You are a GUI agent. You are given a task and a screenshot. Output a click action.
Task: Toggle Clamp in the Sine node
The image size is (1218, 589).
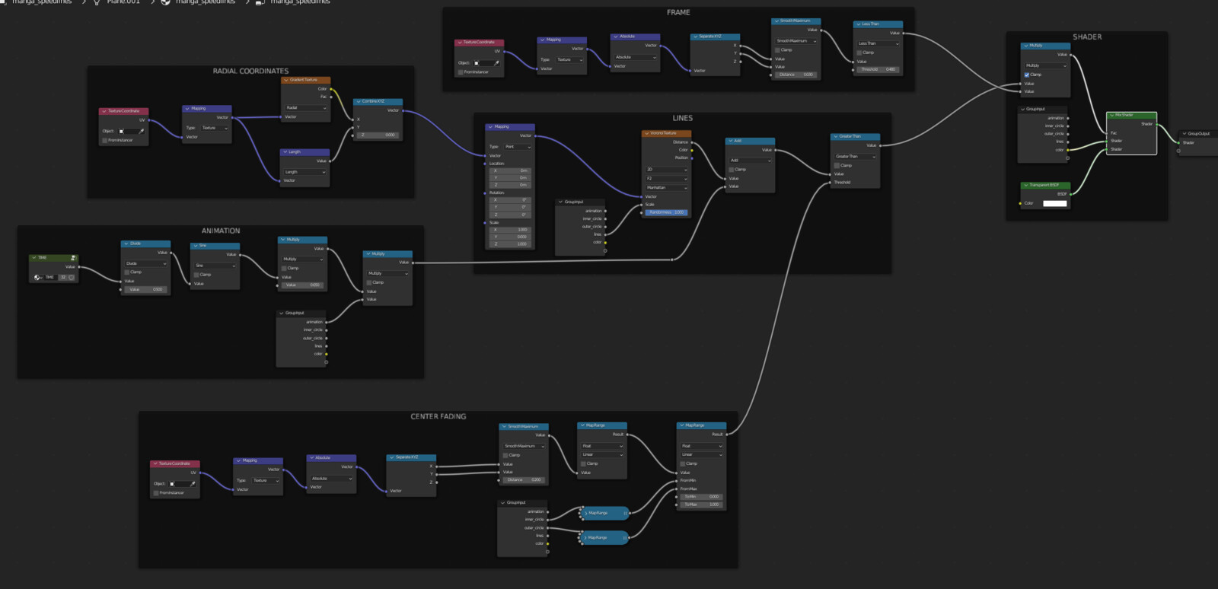(196, 274)
